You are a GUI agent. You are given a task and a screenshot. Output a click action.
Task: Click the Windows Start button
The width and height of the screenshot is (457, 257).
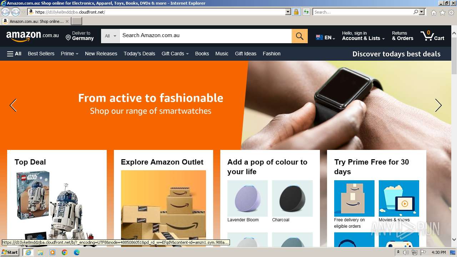[10, 252]
